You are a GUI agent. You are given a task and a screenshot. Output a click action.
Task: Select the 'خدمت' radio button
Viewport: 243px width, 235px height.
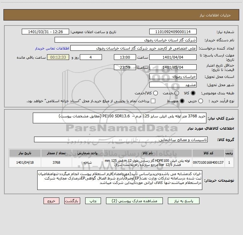pyautogui.click(x=177, y=93)
